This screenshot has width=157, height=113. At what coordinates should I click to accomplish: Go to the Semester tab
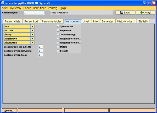tap(107, 21)
